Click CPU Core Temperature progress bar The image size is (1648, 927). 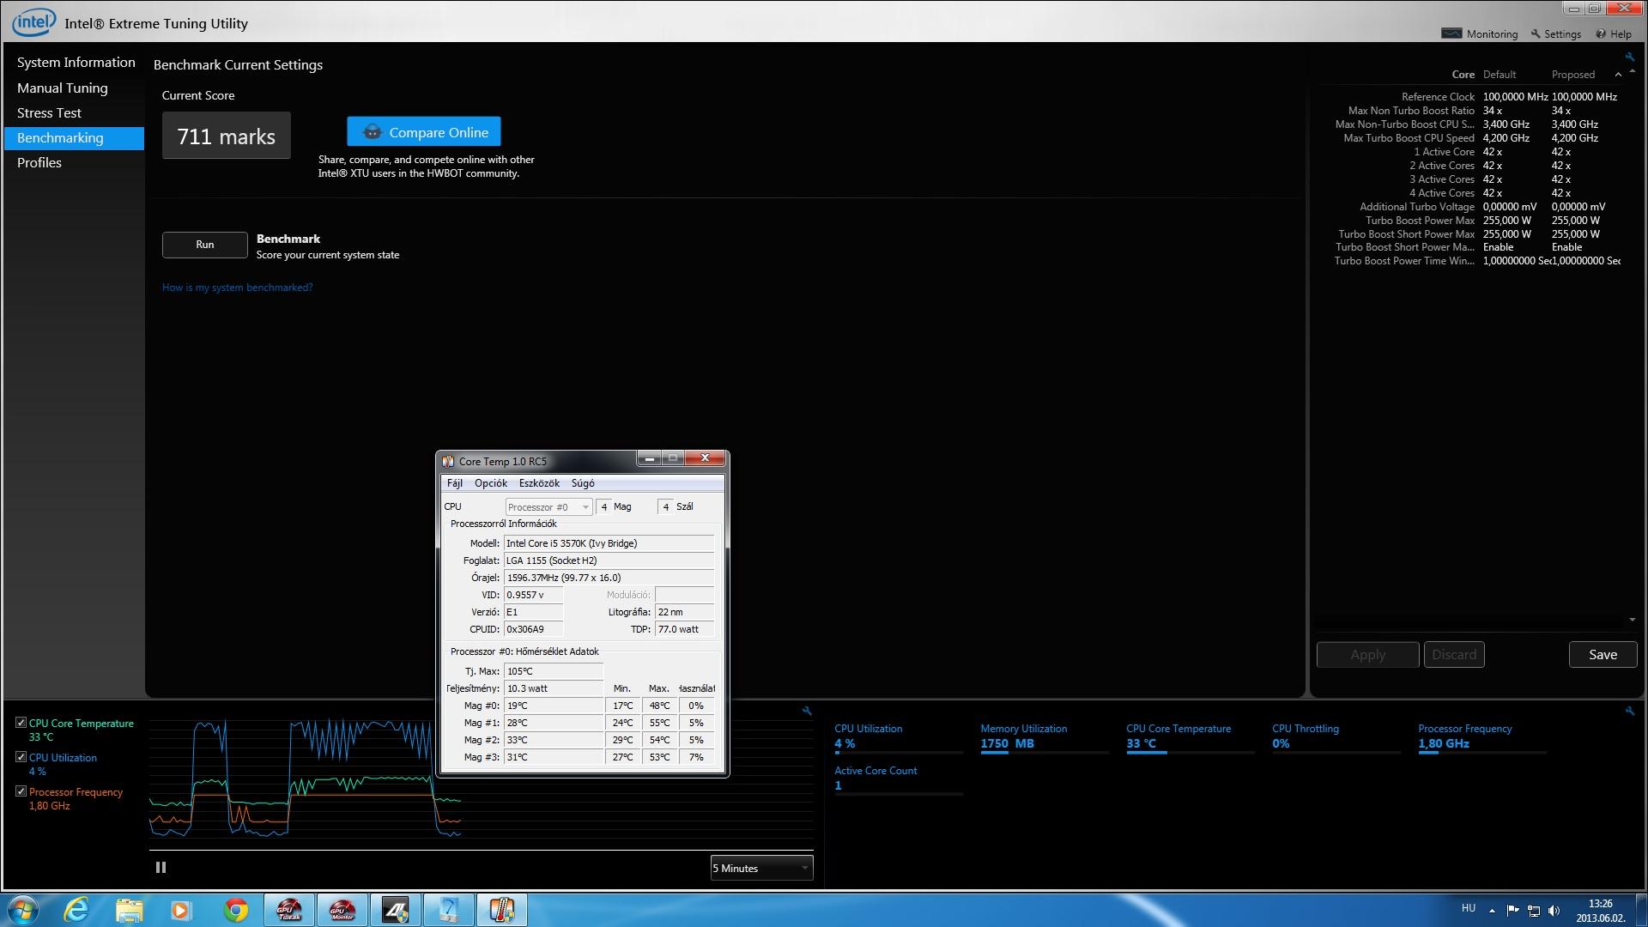(x=1191, y=753)
